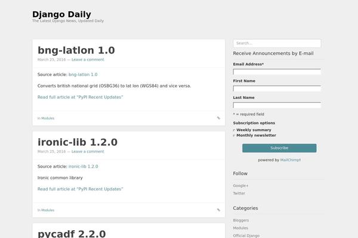The width and height of the screenshot is (358, 238).
Task: Follow source article link bng-latlon 1.0
Action: point(83,75)
